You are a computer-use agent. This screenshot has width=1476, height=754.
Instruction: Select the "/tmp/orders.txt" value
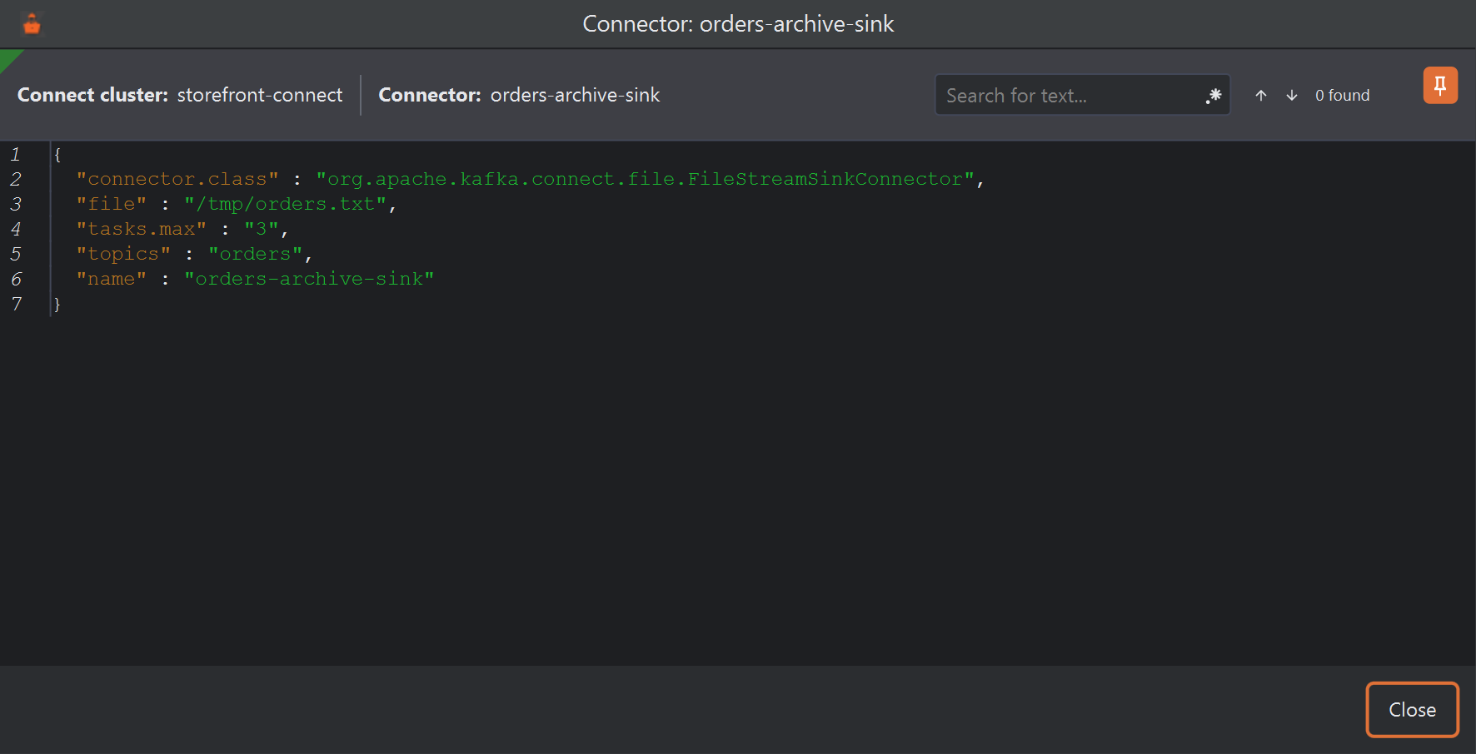285,204
